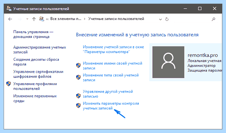Click shield icon beside Изменение имени
Viewport: 226px width, 133px height.
78,65
